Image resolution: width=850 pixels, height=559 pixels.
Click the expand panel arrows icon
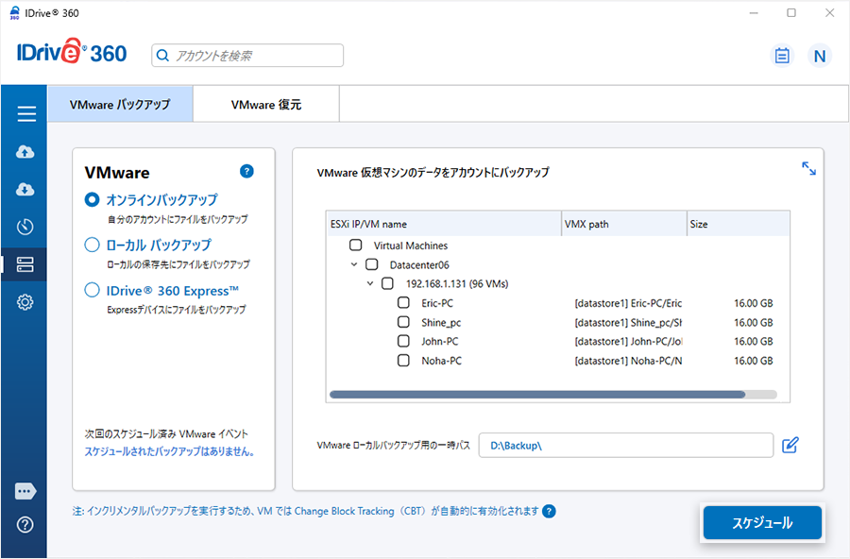click(808, 168)
